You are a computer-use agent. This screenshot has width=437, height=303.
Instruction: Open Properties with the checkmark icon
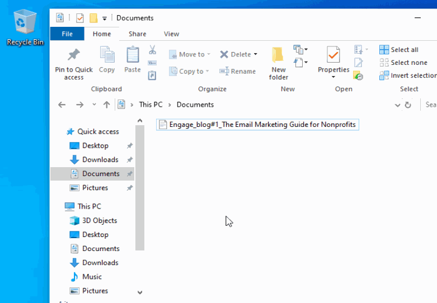[x=333, y=56]
